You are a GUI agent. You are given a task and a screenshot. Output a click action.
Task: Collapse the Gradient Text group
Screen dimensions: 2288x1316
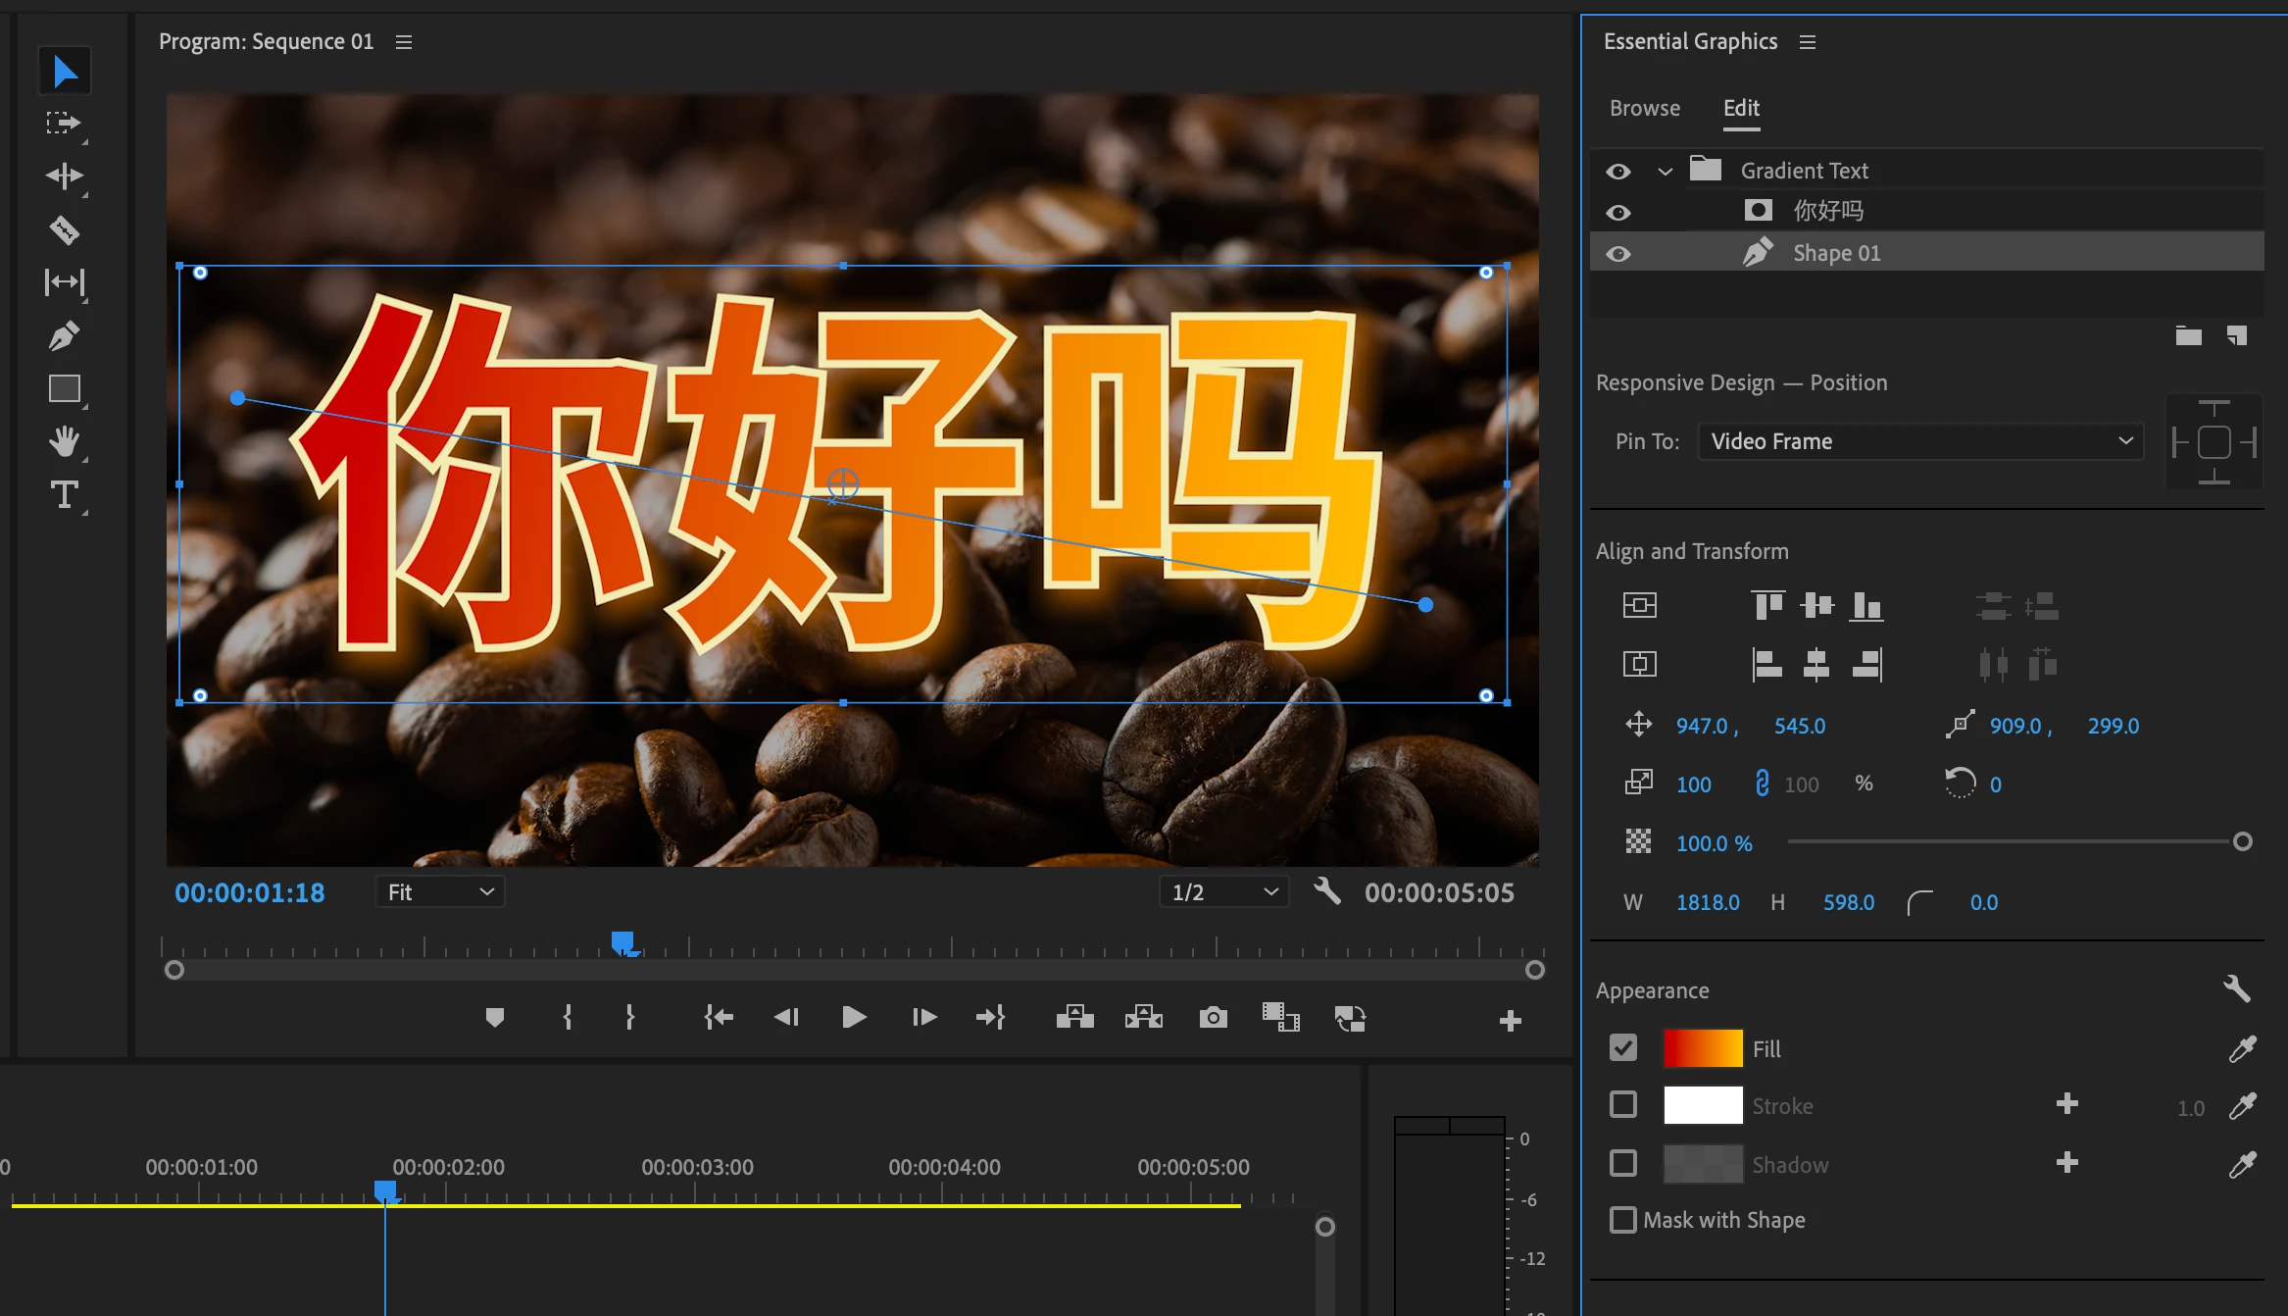pyautogui.click(x=1665, y=172)
